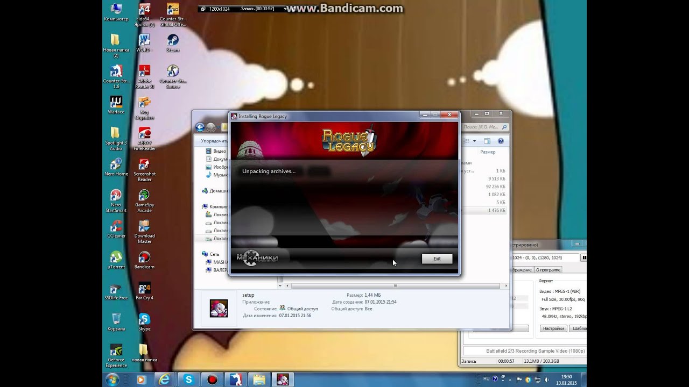Launch Far Cry 4 shortcut
The width and height of the screenshot is (689, 387).
(144, 291)
